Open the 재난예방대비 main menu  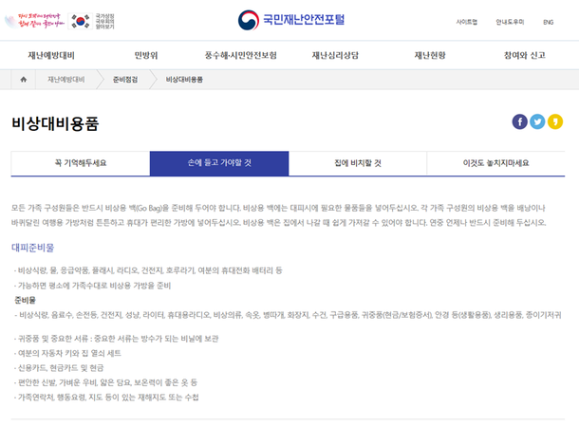pyautogui.click(x=51, y=55)
